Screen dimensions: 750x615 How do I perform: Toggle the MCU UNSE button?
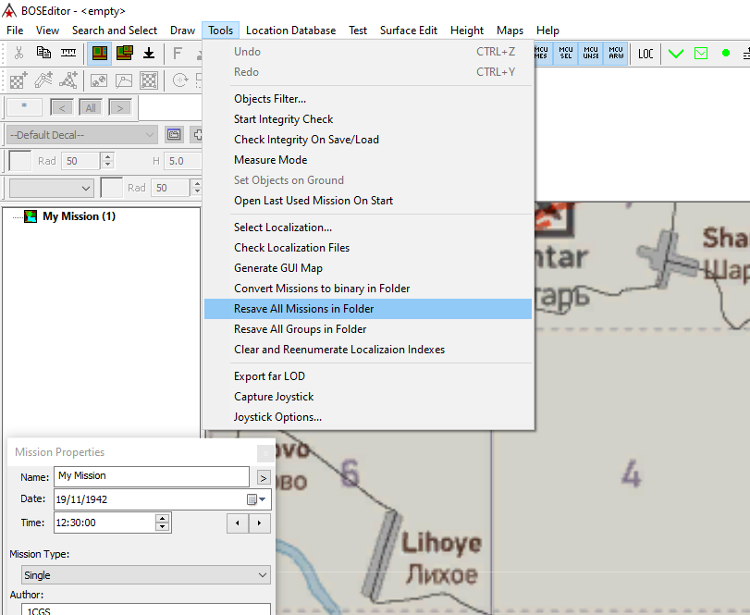point(591,53)
